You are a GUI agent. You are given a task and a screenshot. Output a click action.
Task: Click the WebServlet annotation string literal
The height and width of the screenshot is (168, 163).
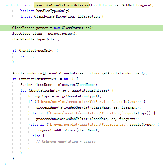(x=74, y=102)
